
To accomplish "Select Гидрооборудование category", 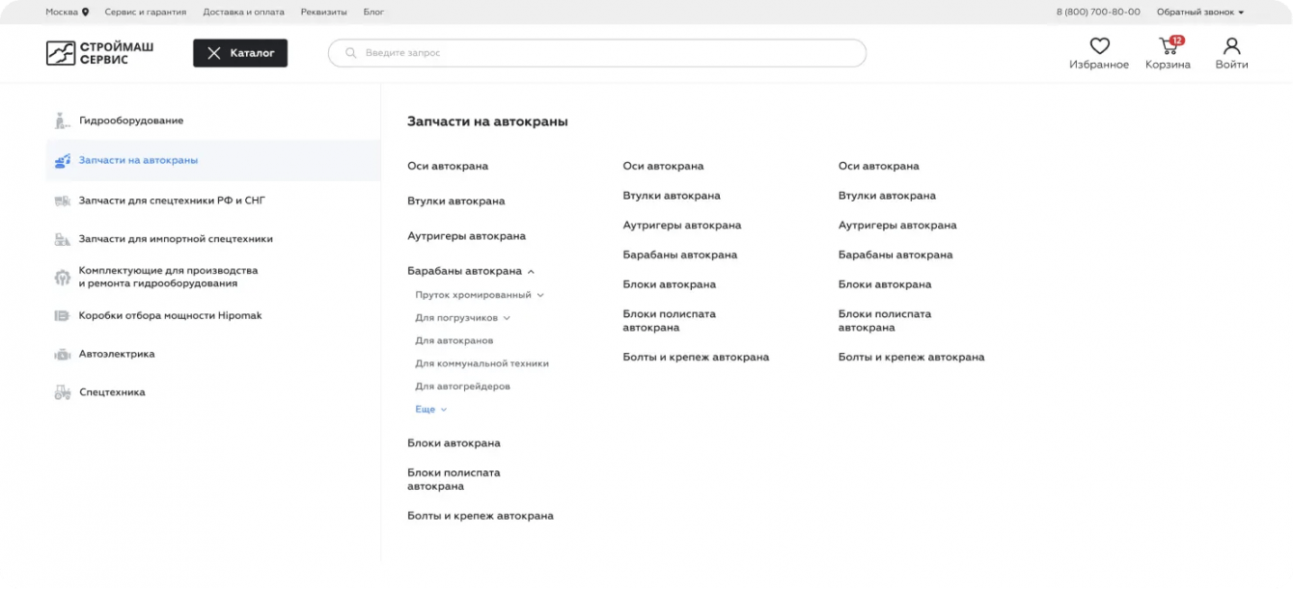I will pos(131,120).
